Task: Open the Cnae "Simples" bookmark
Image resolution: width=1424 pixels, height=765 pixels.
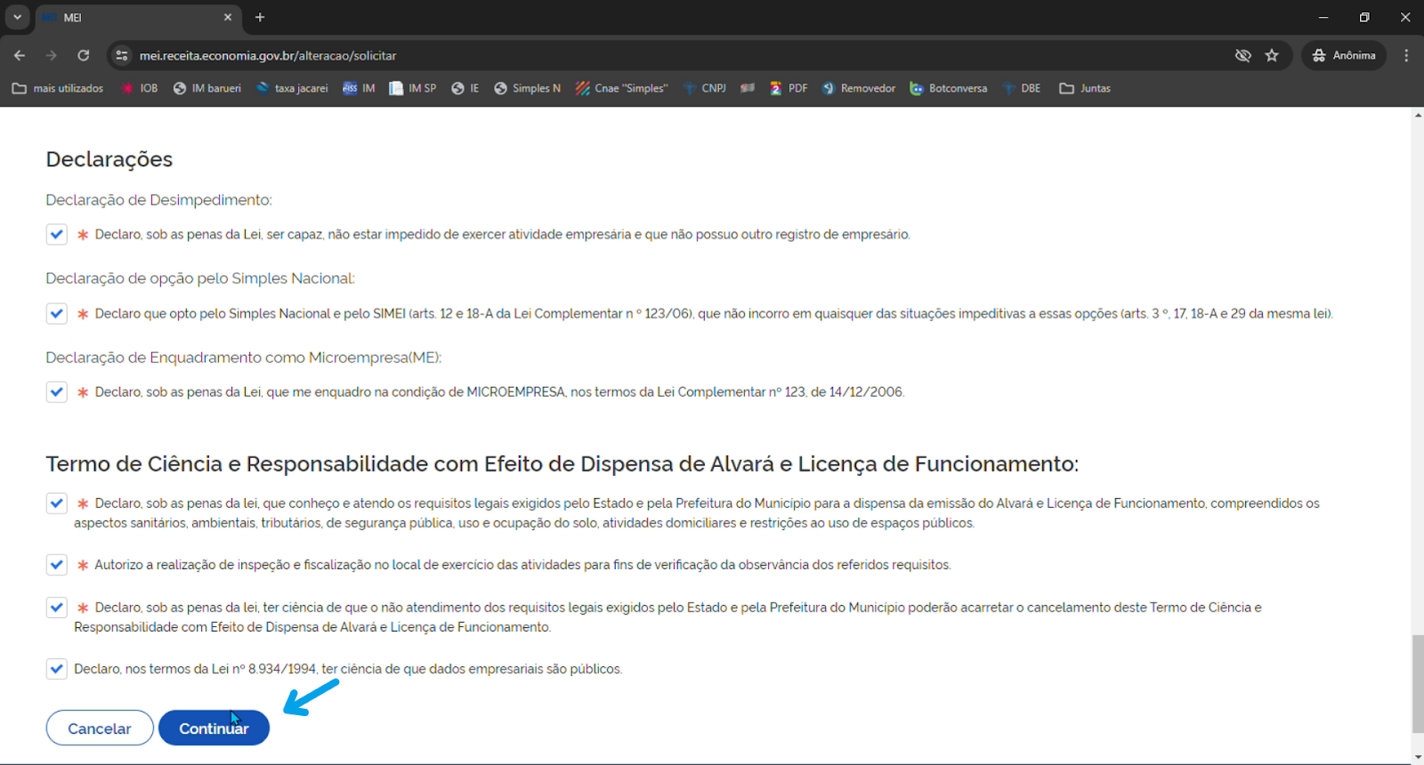Action: pos(622,88)
